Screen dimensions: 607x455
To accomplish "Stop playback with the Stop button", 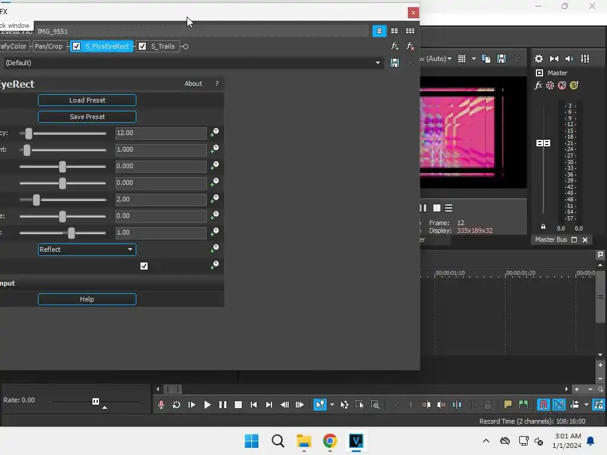I will coord(238,405).
